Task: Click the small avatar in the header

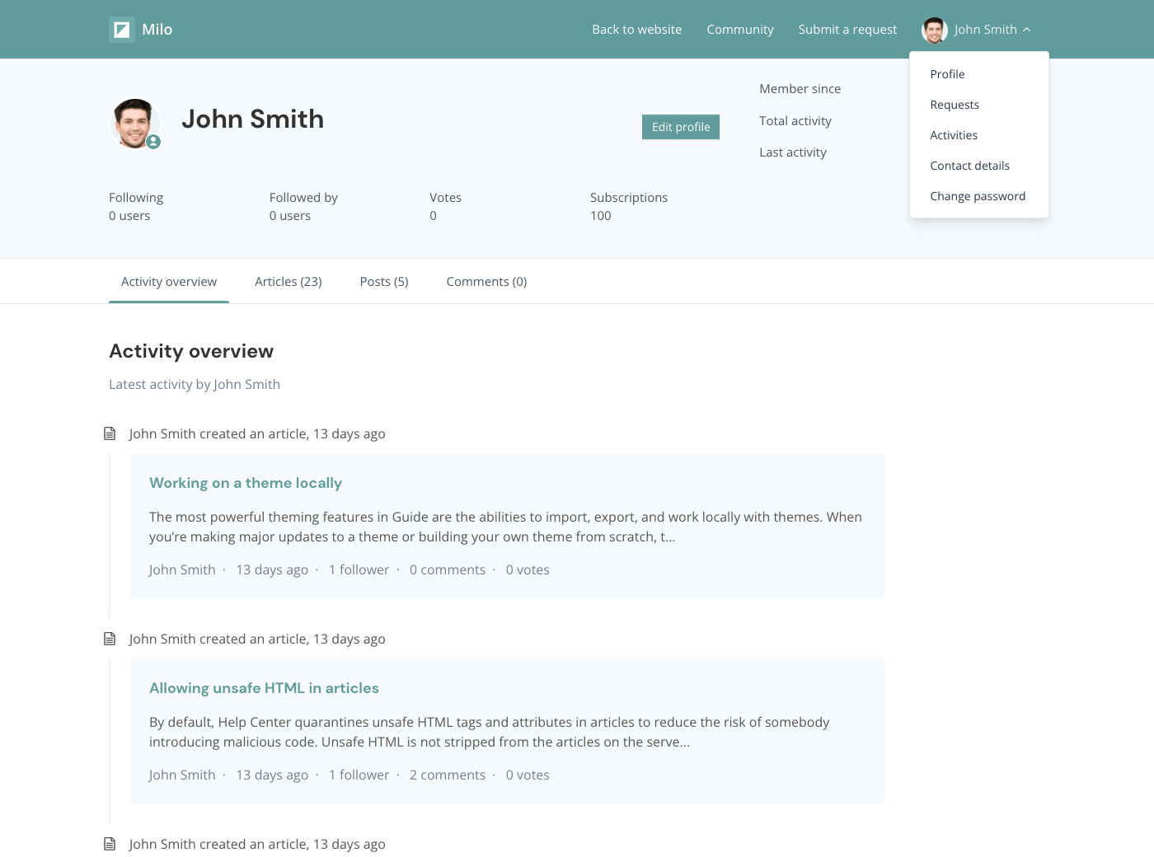Action: coord(934,30)
